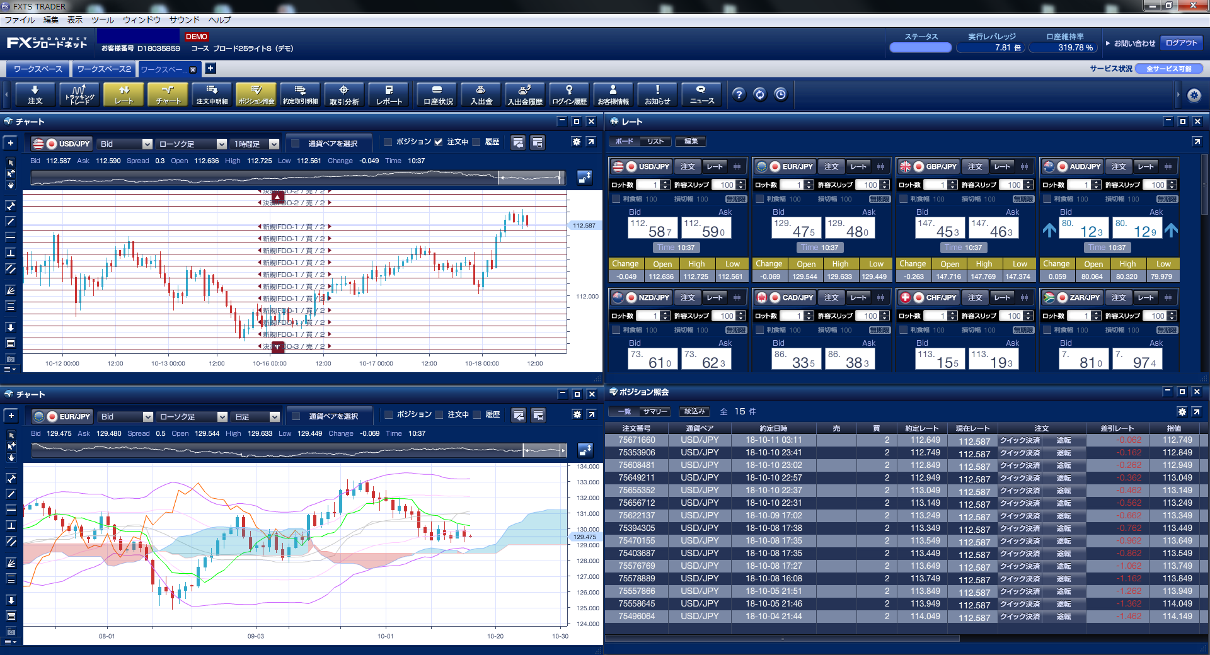Switch to リスト tab in レート panel
Image resolution: width=1210 pixels, height=655 pixels.
coord(655,141)
